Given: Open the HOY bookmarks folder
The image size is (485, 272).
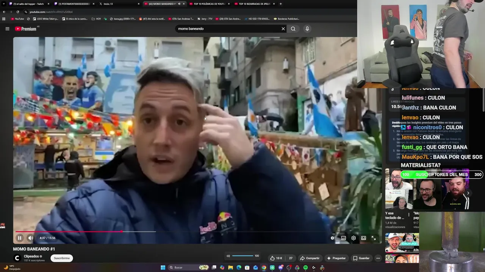Looking at the screenshot, I should 96,19.
